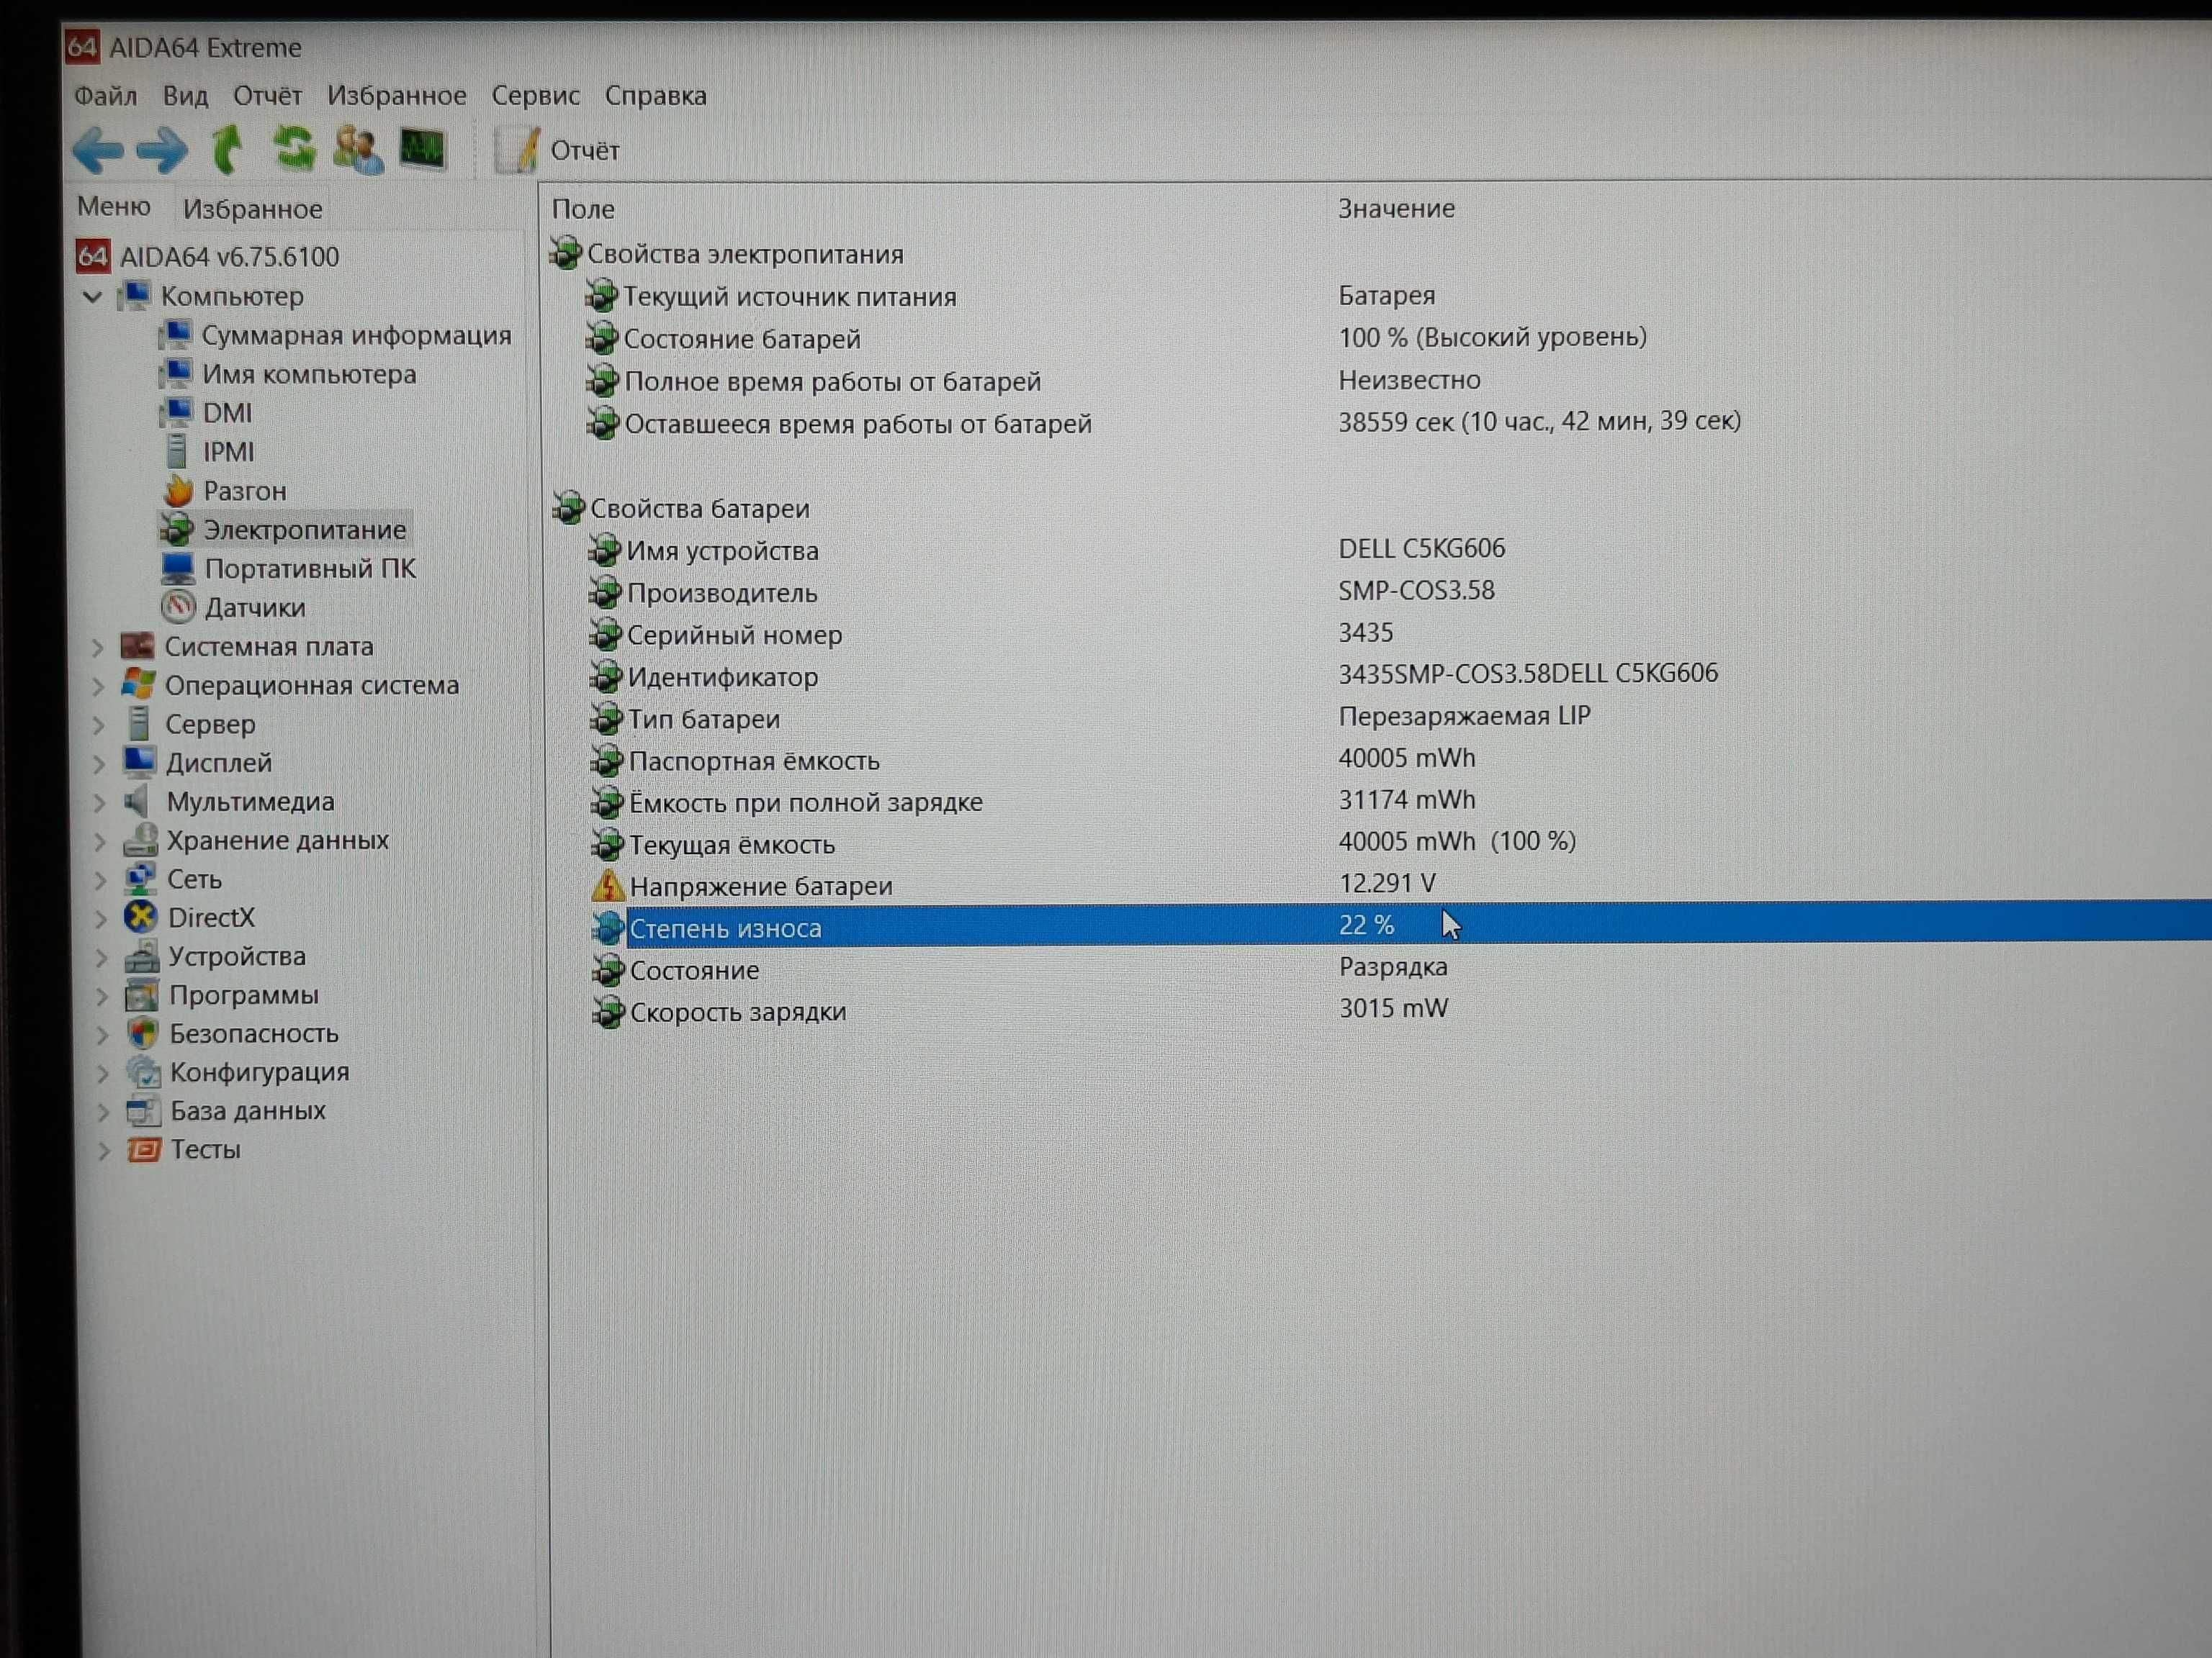Viewport: 2212px width, 1658px height.
Task: Collapse the Компьютер tree node
Action: click(93, 296)
